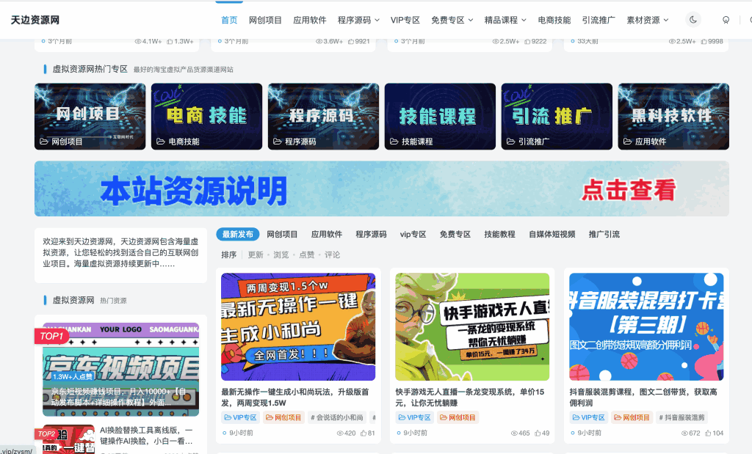Open the 引流推广 hot zone tile

556,116
